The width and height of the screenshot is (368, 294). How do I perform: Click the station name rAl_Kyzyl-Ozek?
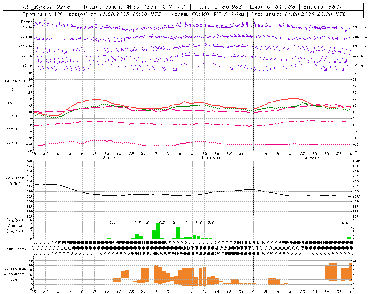46,7
